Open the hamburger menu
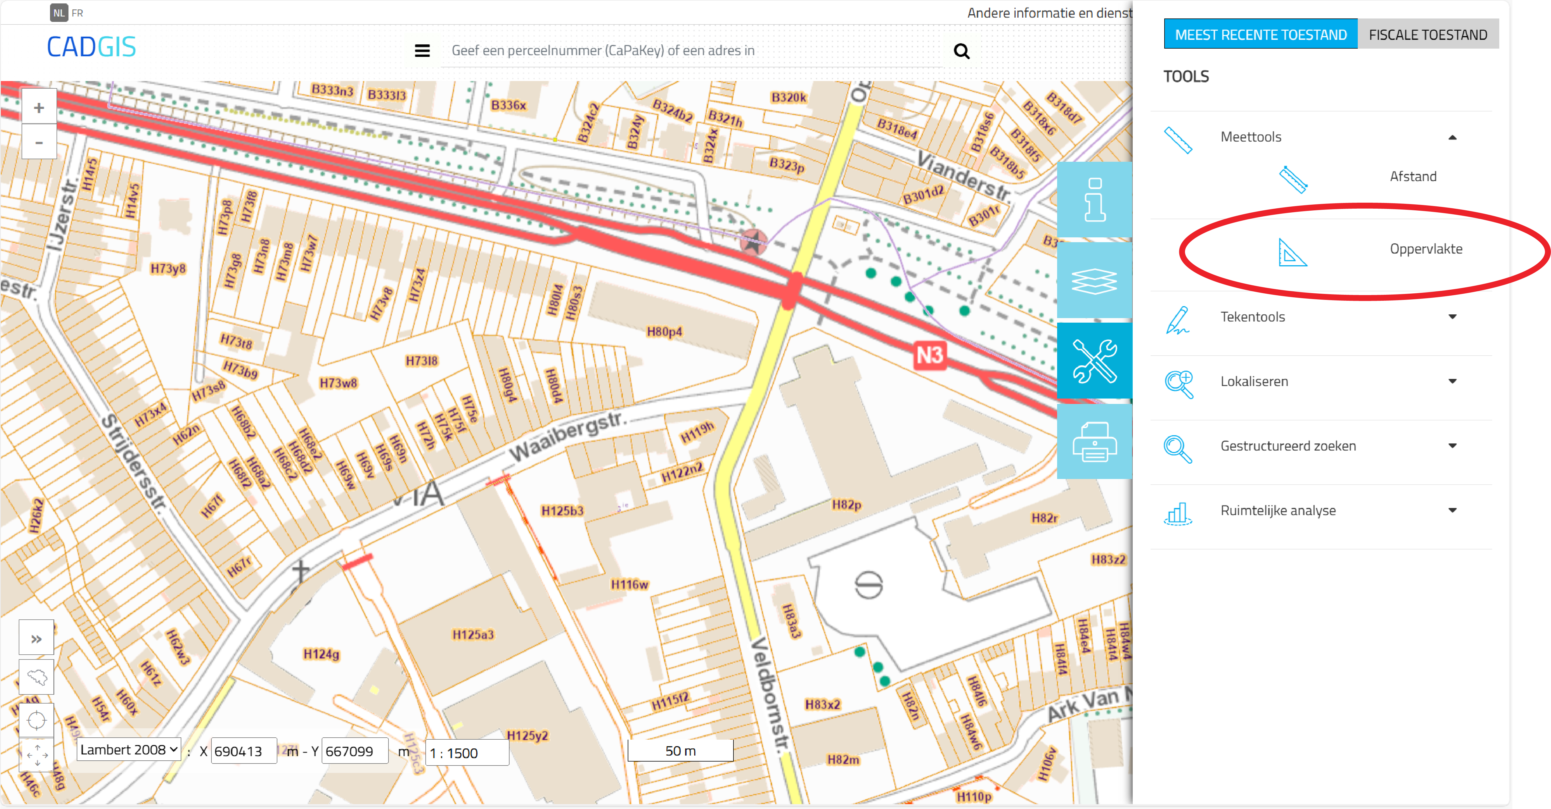This screenshot has height=809, width=1551. 422,51
